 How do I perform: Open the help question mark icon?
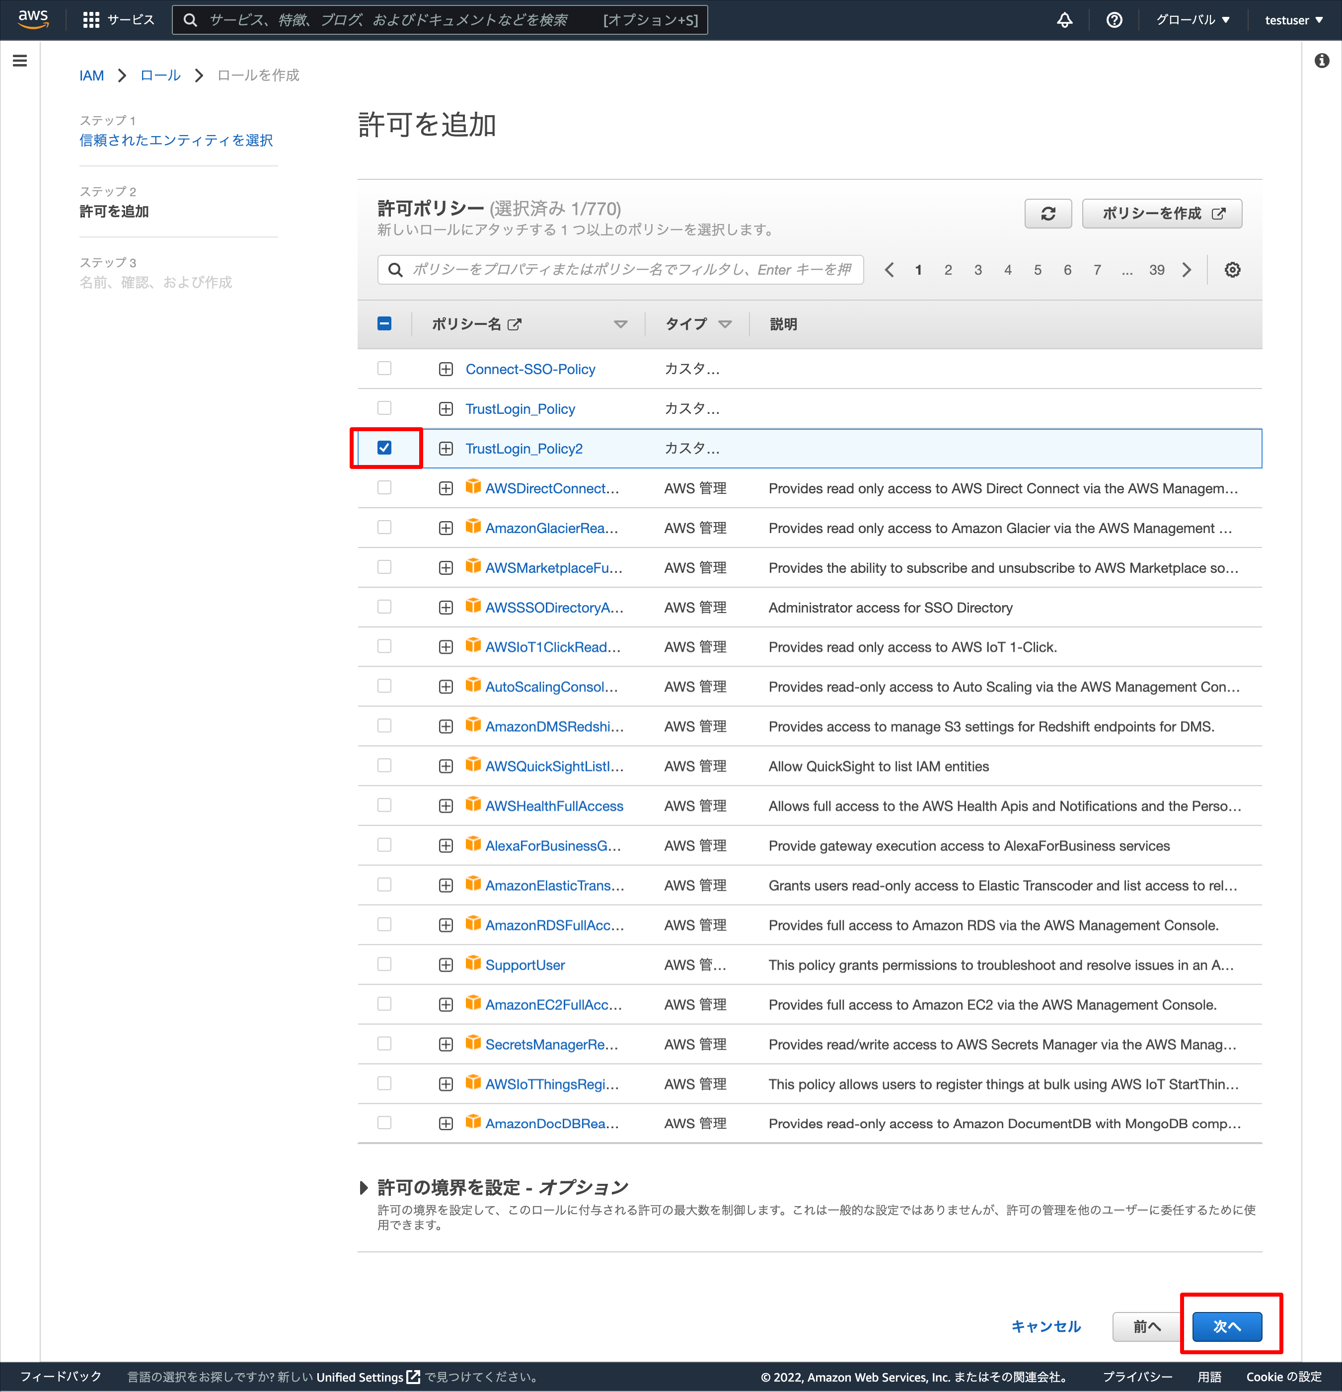[1114, 20]
